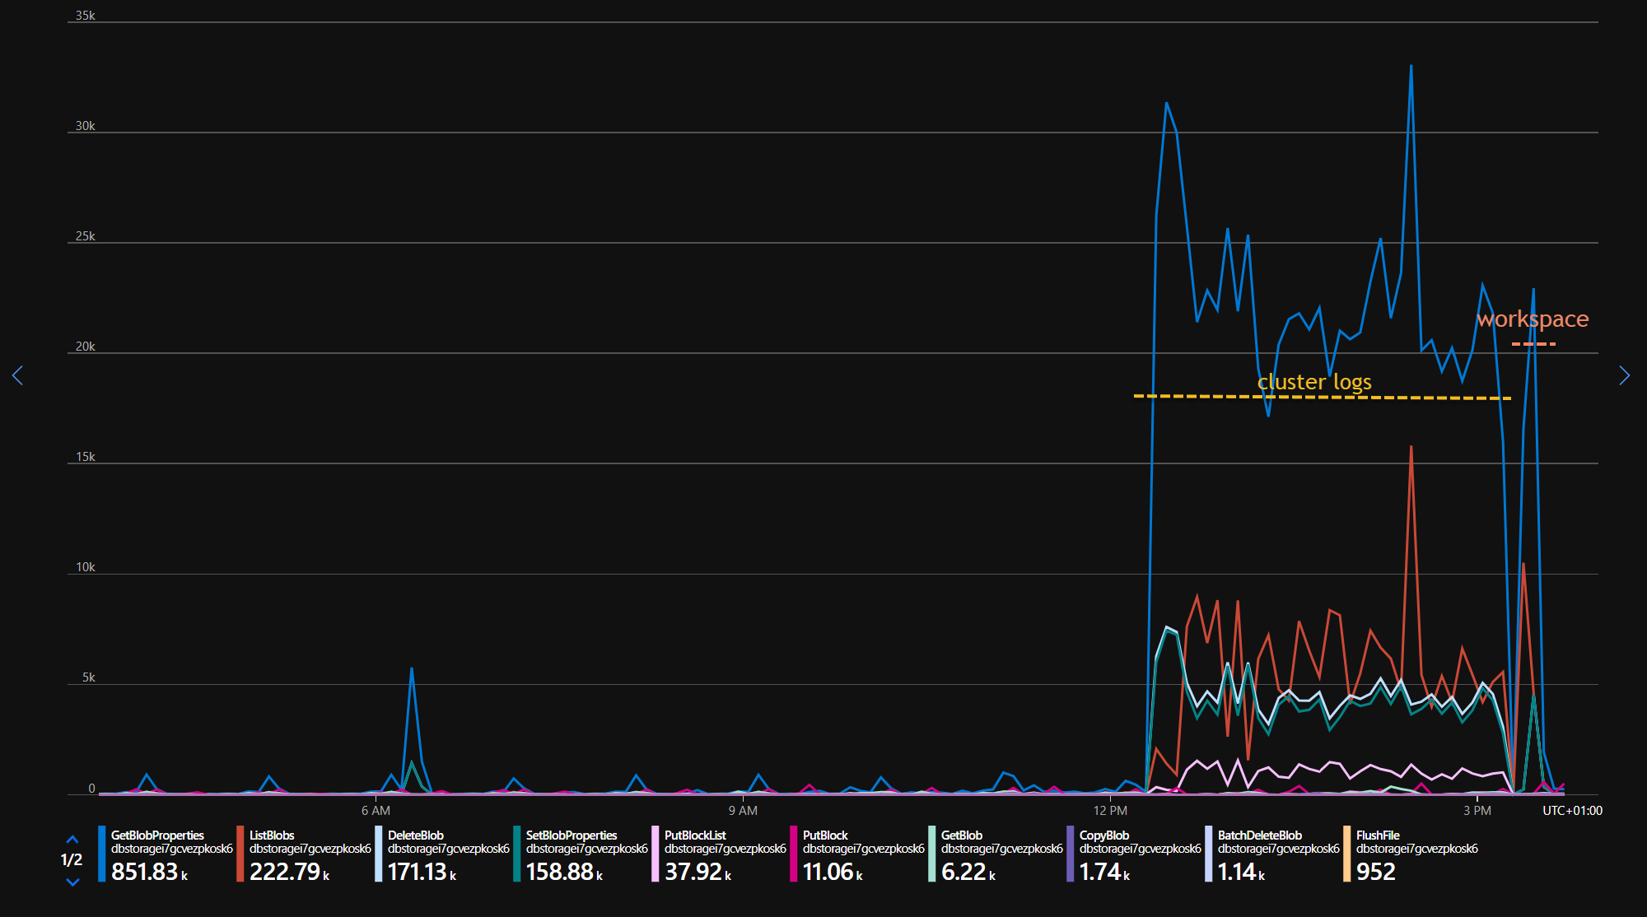This screenshot has height=917, width=1647.
Task: Click the 3 PM axis label
Action: 1477,811
